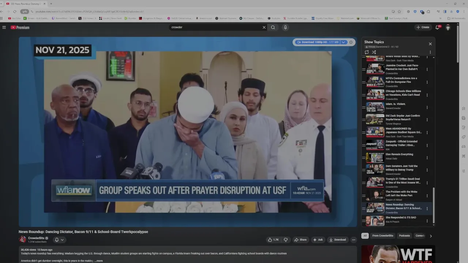Like the video with 1.7K likes
The image size is (468, 263).
pos(273,240)
